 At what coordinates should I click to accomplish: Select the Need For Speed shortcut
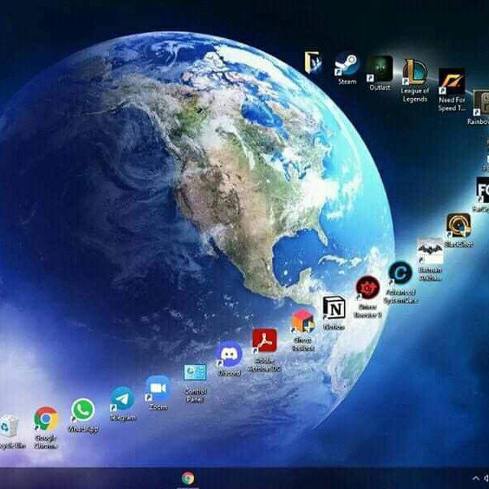pyautogui.click(x=452, y=81)
